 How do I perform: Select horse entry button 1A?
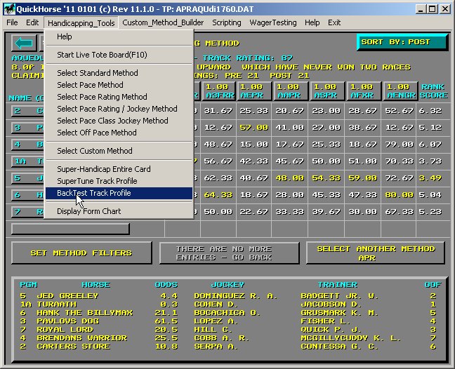(x=27, y=161)
